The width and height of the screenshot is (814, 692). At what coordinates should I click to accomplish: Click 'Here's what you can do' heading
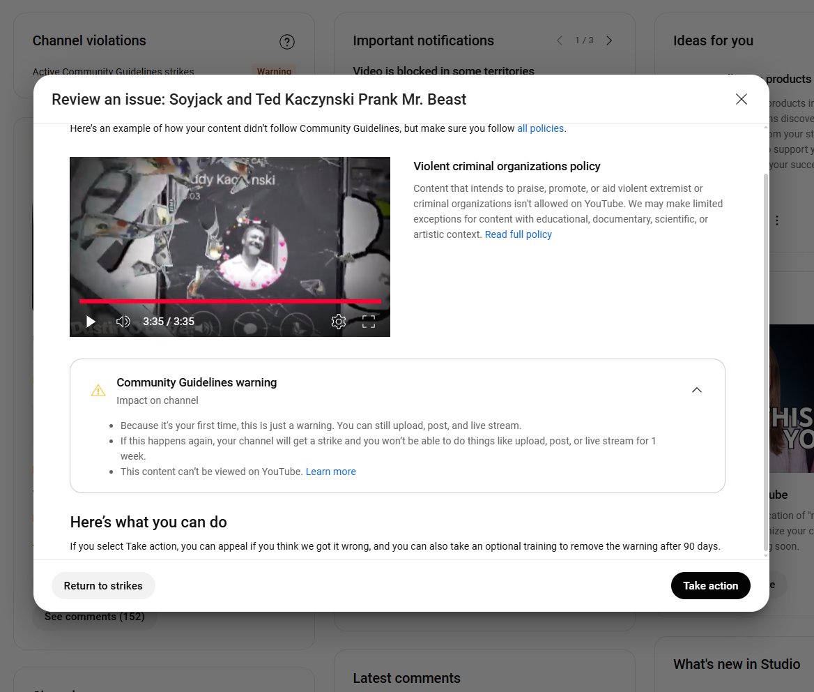[x=148, y=522]
